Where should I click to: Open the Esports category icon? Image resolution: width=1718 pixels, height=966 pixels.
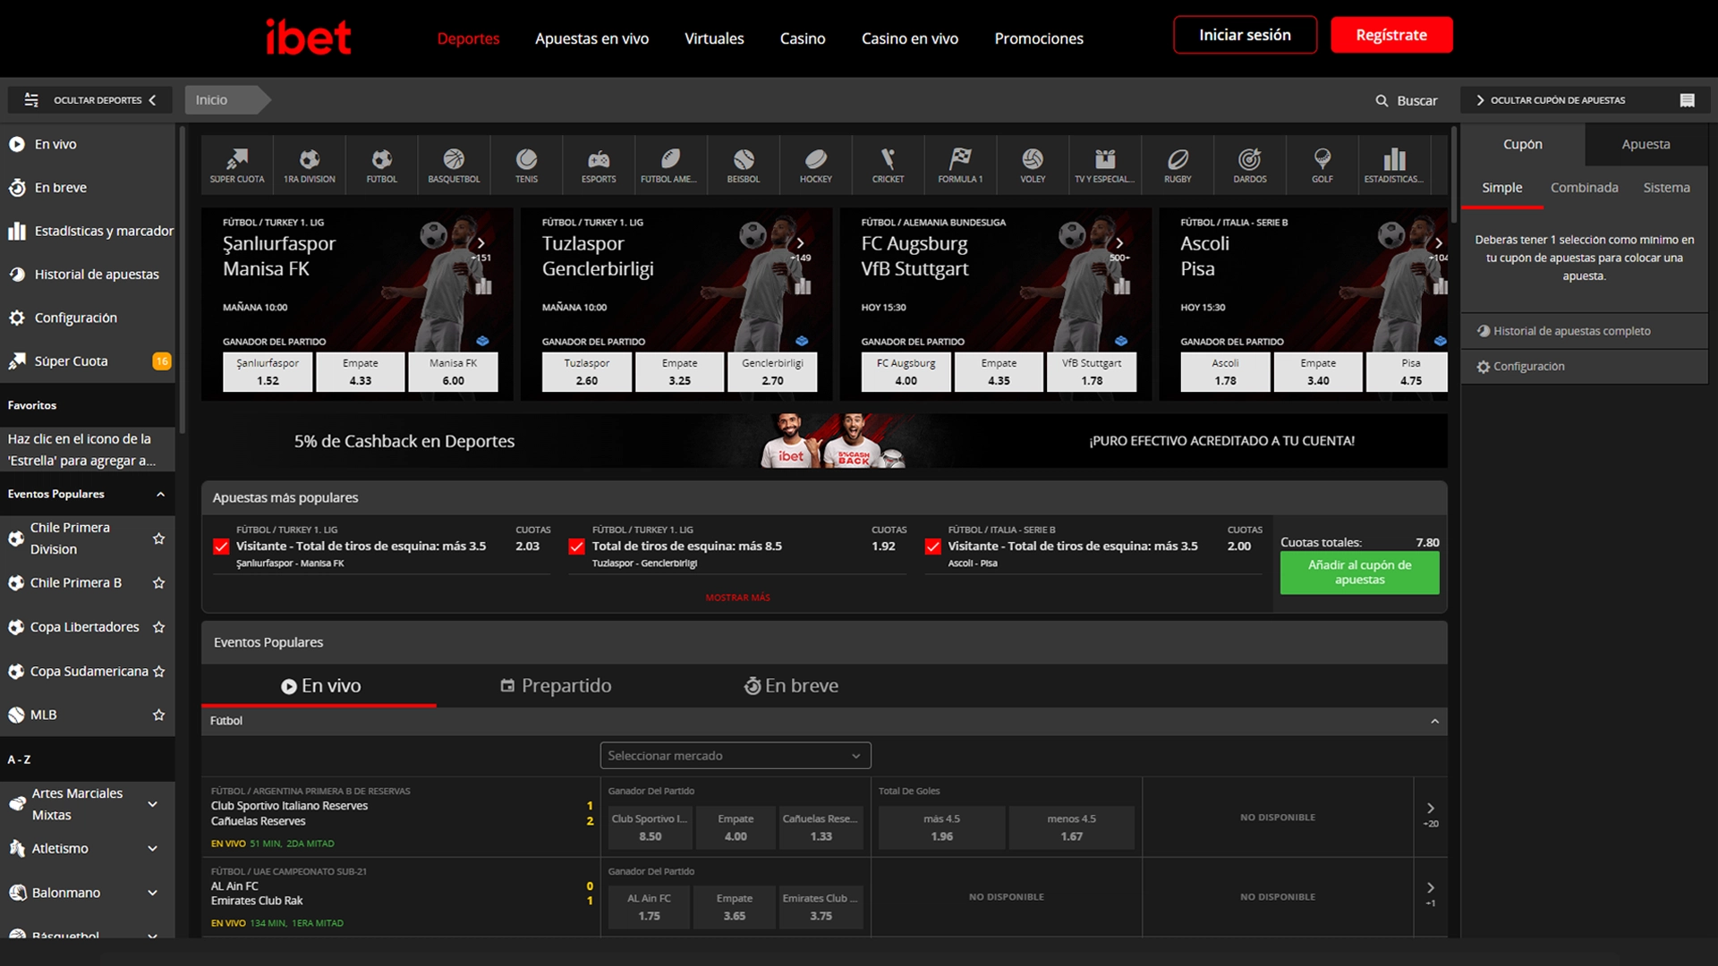click(599, 165)
